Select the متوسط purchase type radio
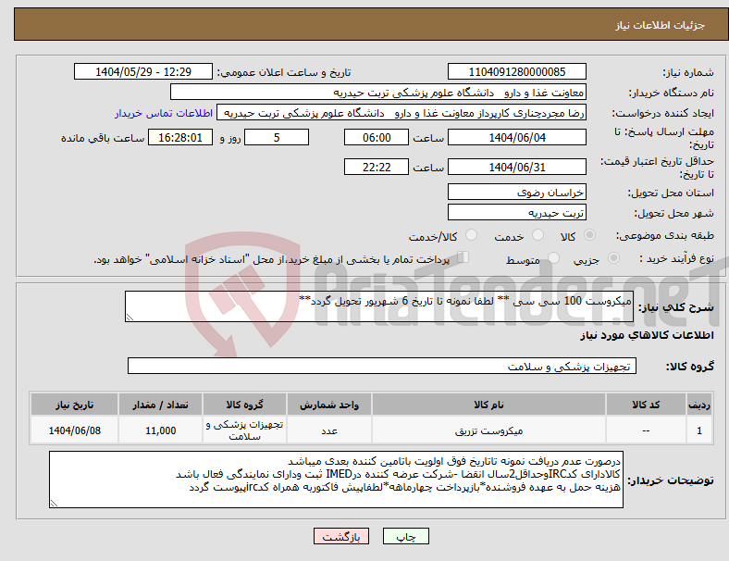 pyautogui.click(x=554, y=257)
